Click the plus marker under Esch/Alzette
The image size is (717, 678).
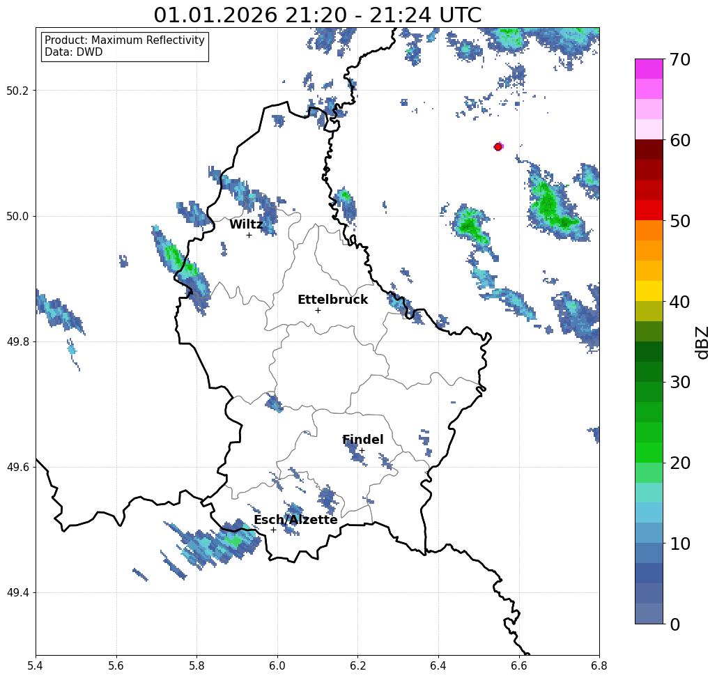click(x=273, y=530)
